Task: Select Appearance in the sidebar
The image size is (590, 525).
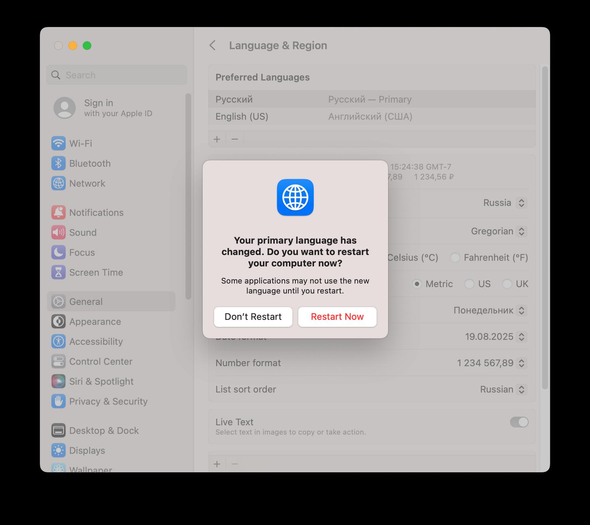Action: [95, 322]
